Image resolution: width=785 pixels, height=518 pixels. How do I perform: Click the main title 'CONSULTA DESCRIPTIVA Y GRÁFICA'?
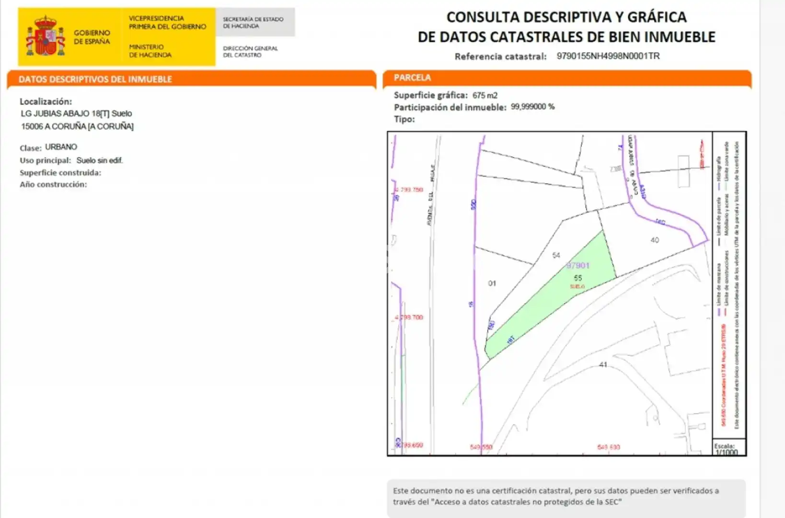coord(566,17)
